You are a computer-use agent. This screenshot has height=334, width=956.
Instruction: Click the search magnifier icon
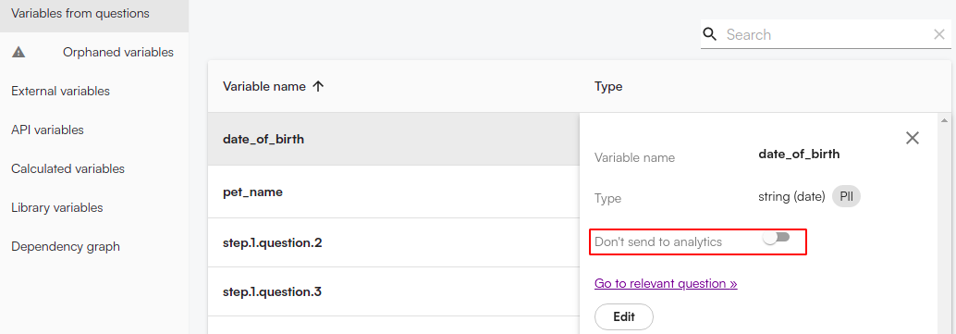pos(710,34)
